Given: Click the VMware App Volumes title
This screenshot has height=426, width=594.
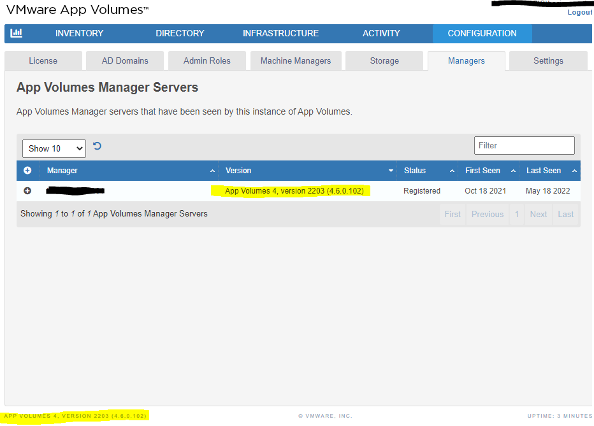Looking at the screenshot, I should (x=77, y=10).
